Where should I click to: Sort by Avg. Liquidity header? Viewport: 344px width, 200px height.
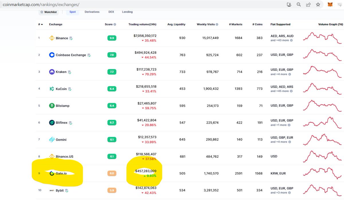click(x=176, y=24)
